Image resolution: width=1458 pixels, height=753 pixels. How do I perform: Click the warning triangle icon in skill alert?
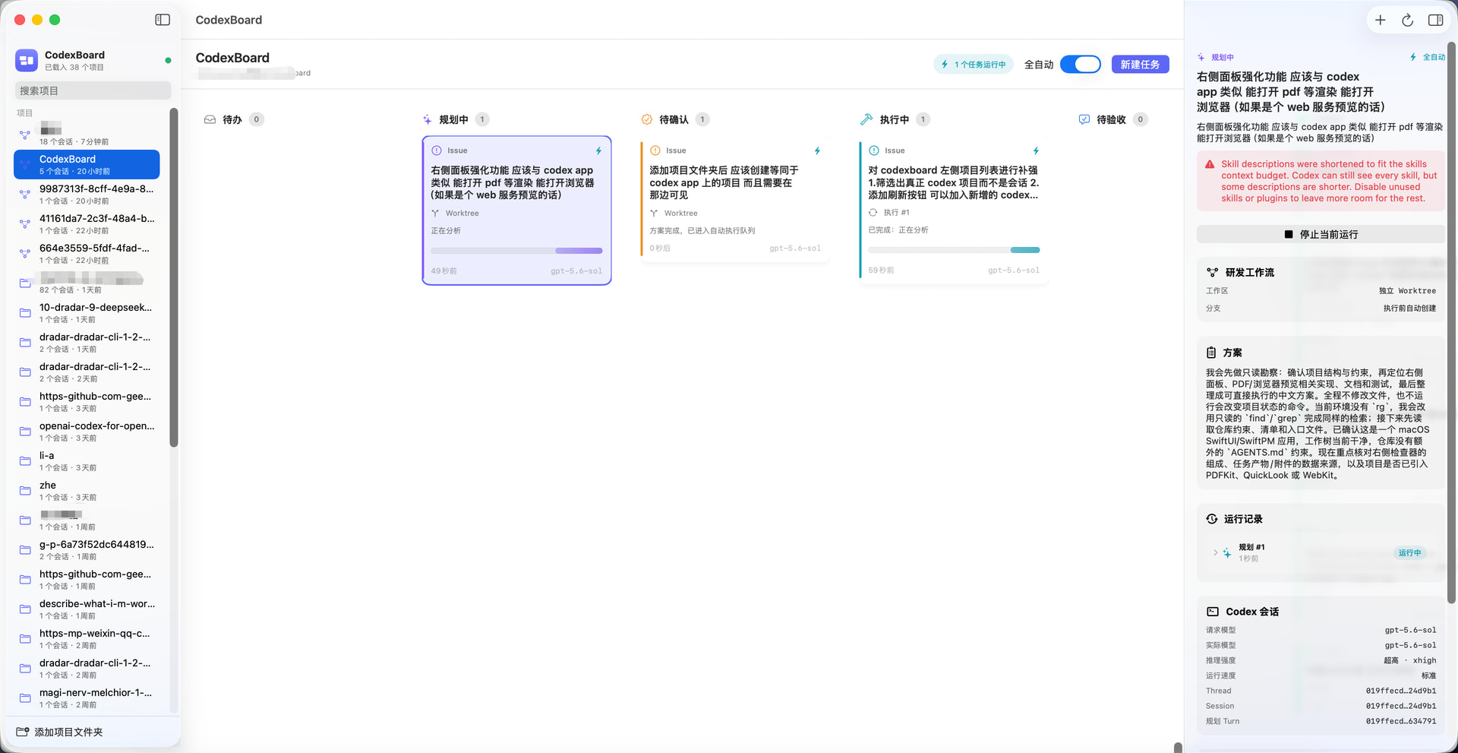1210,164
